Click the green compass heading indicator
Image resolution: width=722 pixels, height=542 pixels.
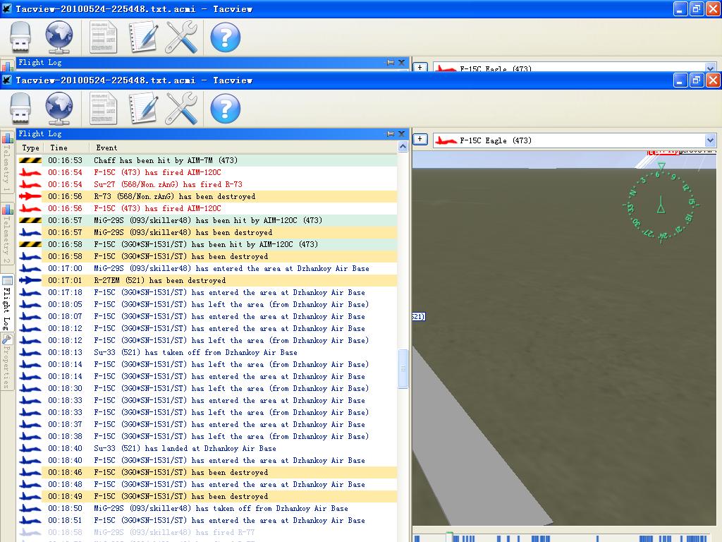pyautogui.click(x=661, y=203)
